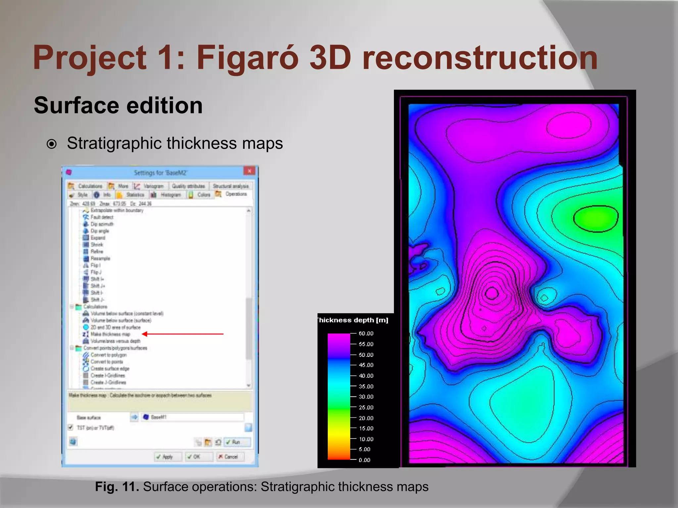Click the Dip azimuth icon

[x=86, y=224]
